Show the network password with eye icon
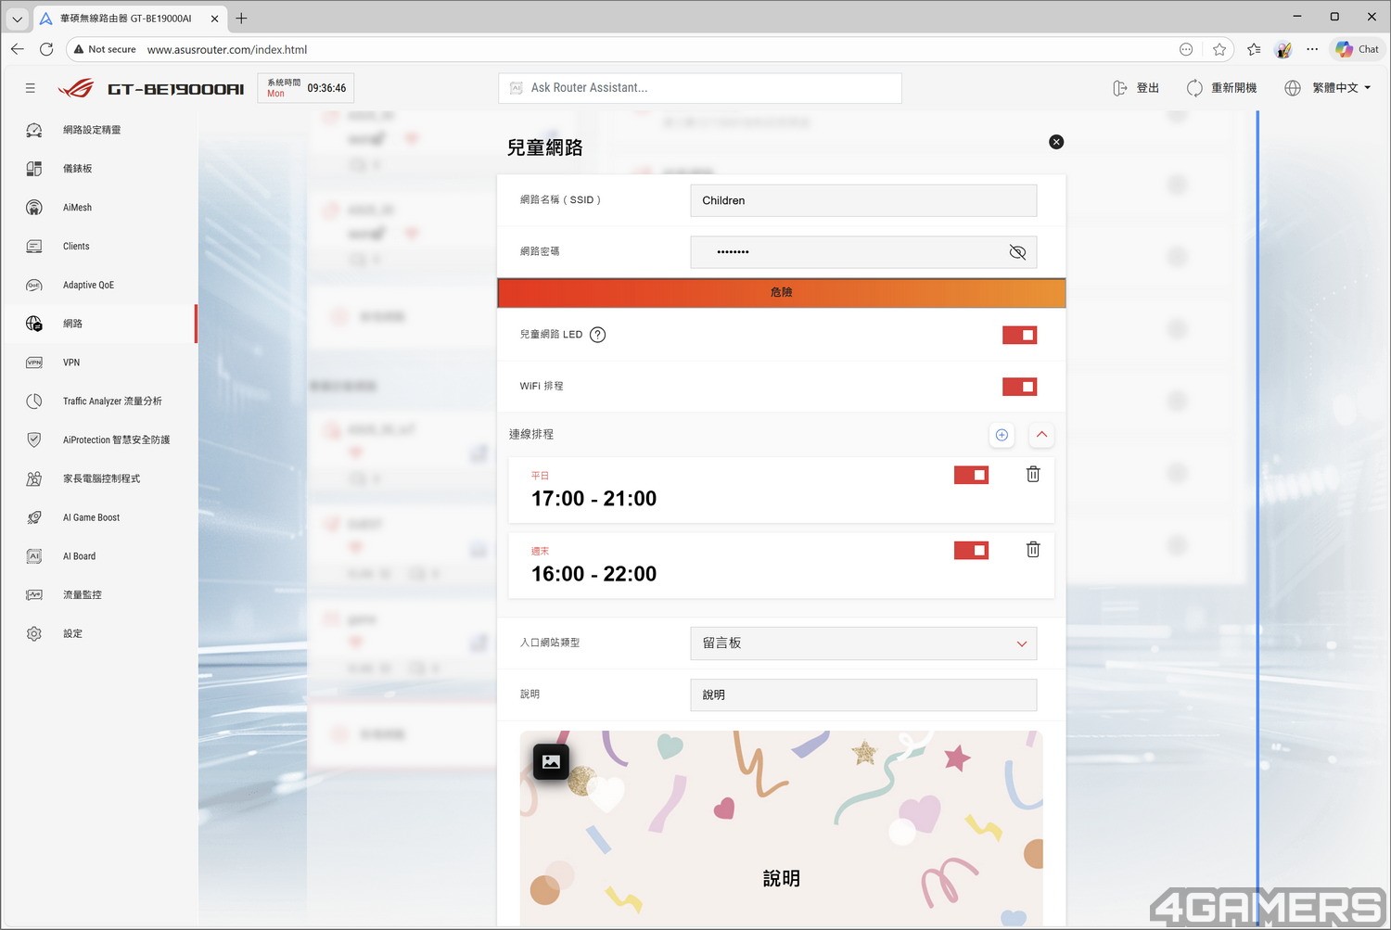The width and height of the screenshot is (1391, 930). pyautogui.click(x=1017, y=252)
